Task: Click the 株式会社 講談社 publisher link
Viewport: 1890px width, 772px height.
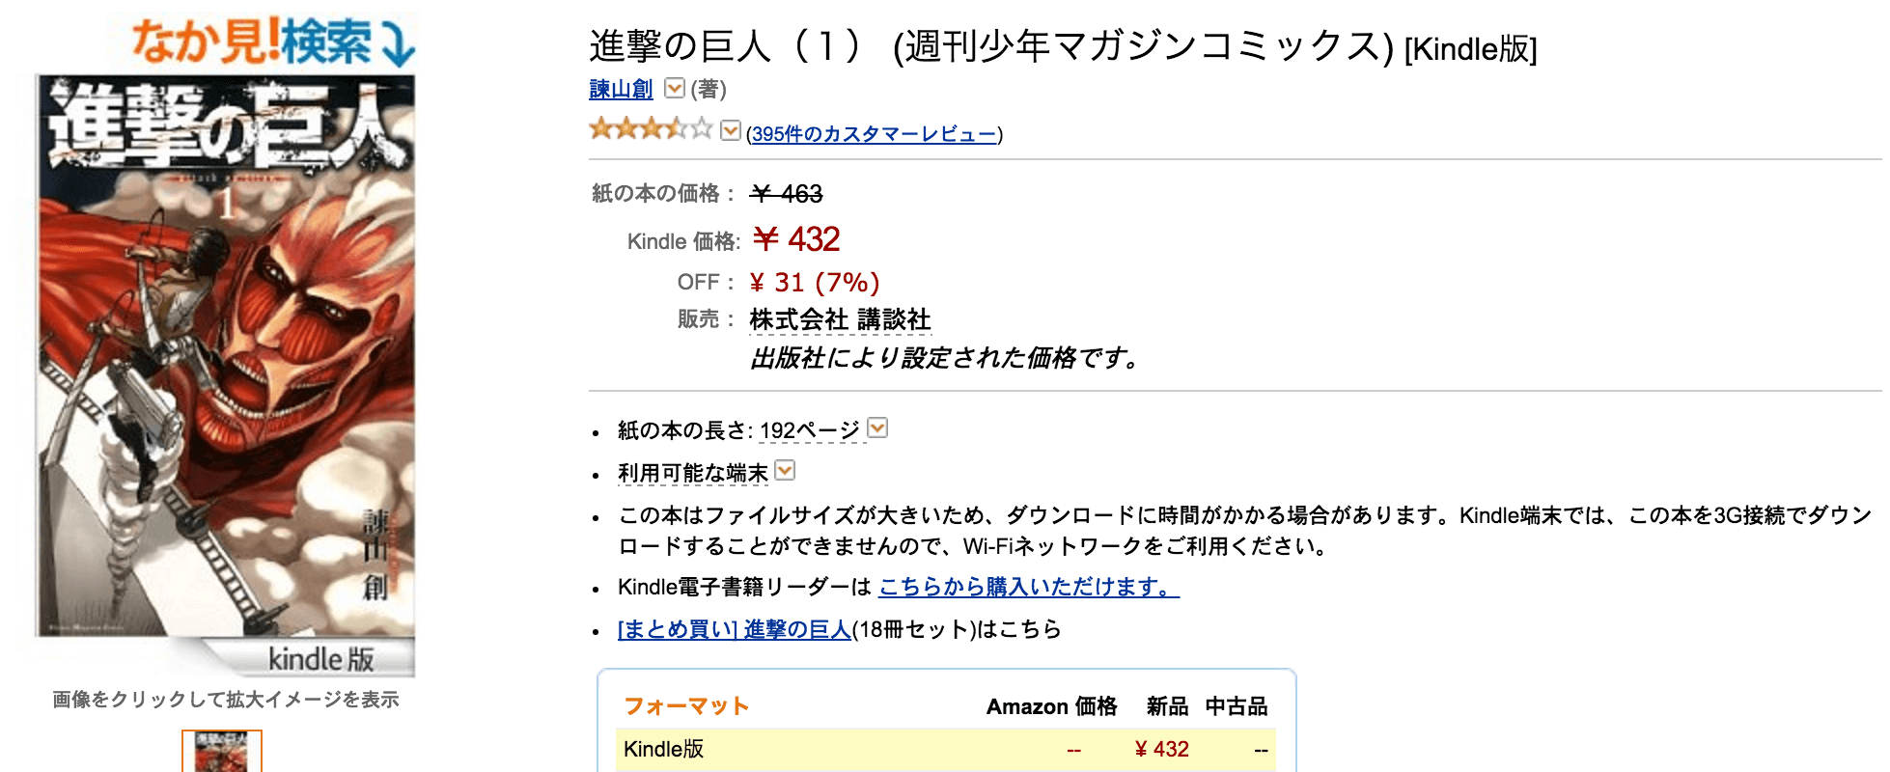Action: [841, 318]
